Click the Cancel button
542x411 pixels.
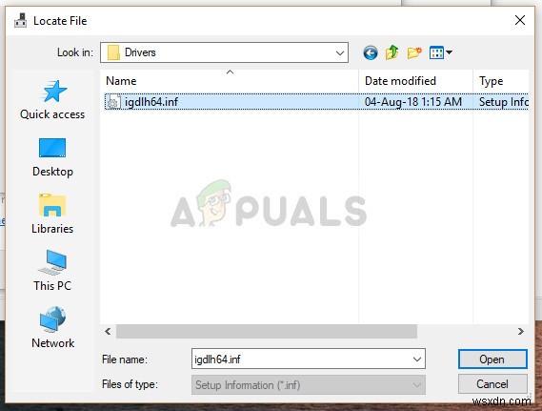point(492,384)
